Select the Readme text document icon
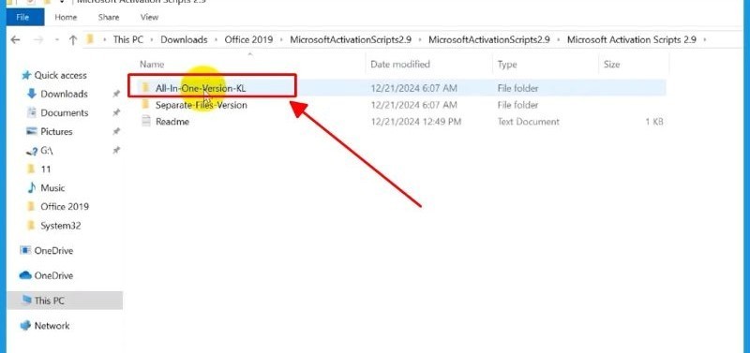The width and height of the screenshot is (750, 353). click(x=146, y=122)
